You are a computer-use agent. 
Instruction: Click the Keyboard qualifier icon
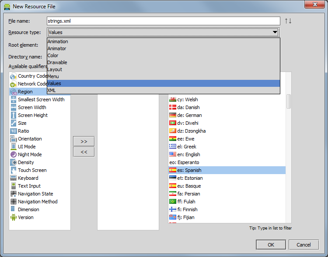(13, 178)
